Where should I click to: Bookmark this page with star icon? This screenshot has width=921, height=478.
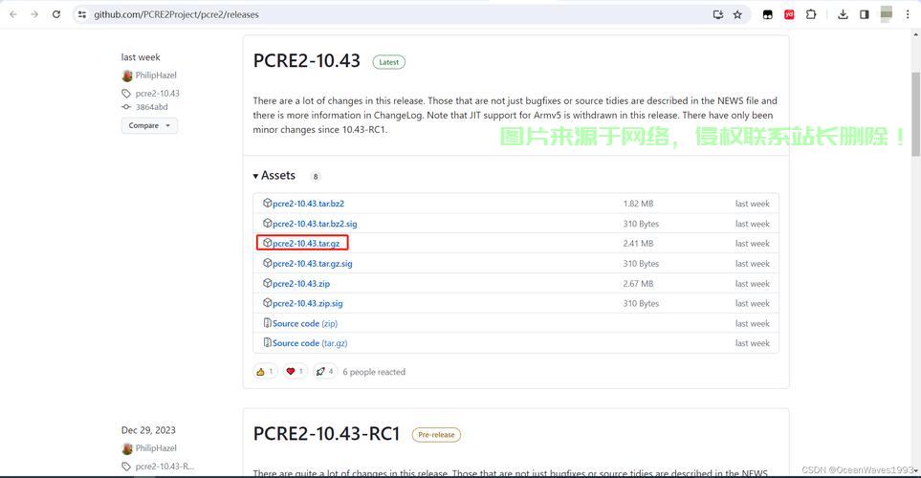737,14
